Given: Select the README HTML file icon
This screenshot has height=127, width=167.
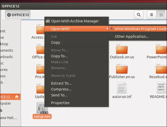Looking at the screenshot, I should [161, 87].
